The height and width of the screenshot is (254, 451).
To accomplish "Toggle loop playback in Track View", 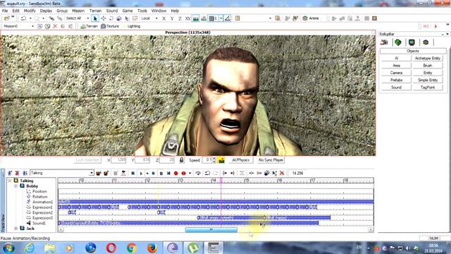I will coord(198,173).
